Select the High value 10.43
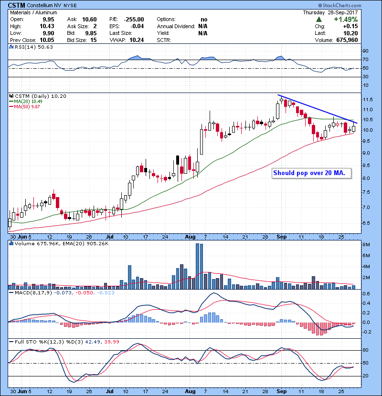This screenshot has width=382, height=396. pos(47,26)
